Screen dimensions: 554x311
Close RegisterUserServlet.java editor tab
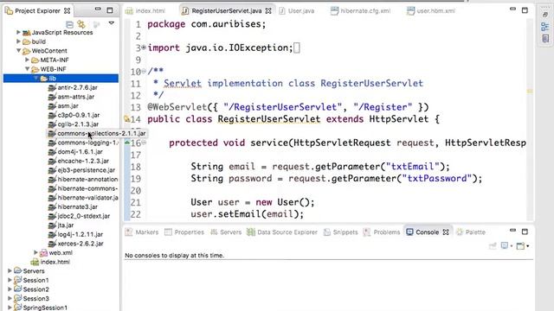pyautogui.click(x=268, y=11)
